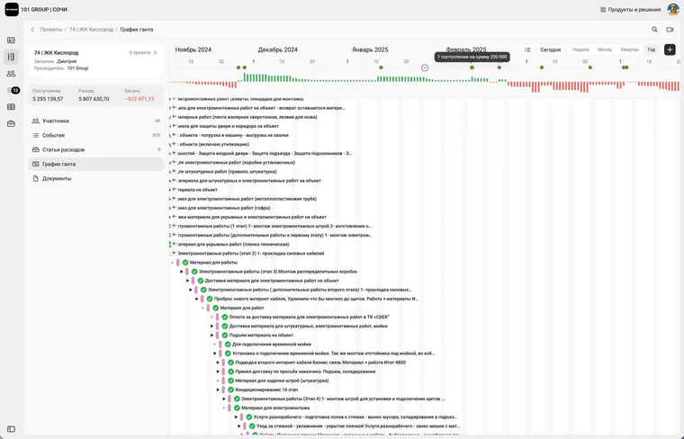Open search magnifier icon in header
684x439 pixels.
(x=654, y=30)
